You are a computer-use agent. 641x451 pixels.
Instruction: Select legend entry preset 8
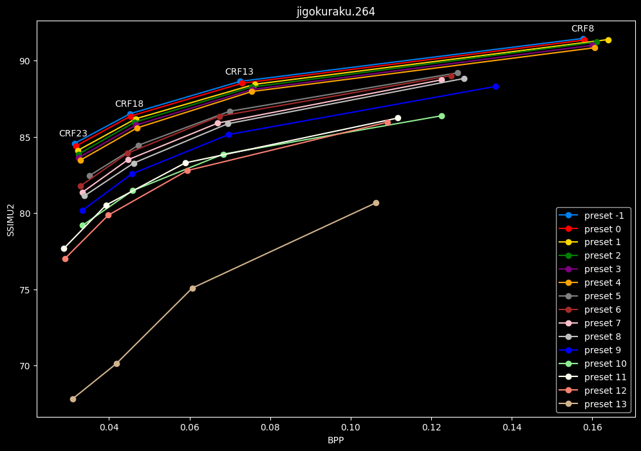[x=590, y=336]
